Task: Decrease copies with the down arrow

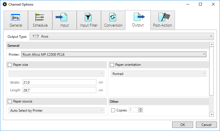Action: point(141,111)
